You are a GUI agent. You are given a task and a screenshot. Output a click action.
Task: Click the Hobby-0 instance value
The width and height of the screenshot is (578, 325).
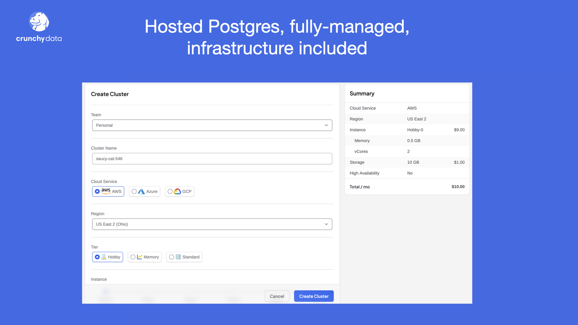(x=415, y=130)
